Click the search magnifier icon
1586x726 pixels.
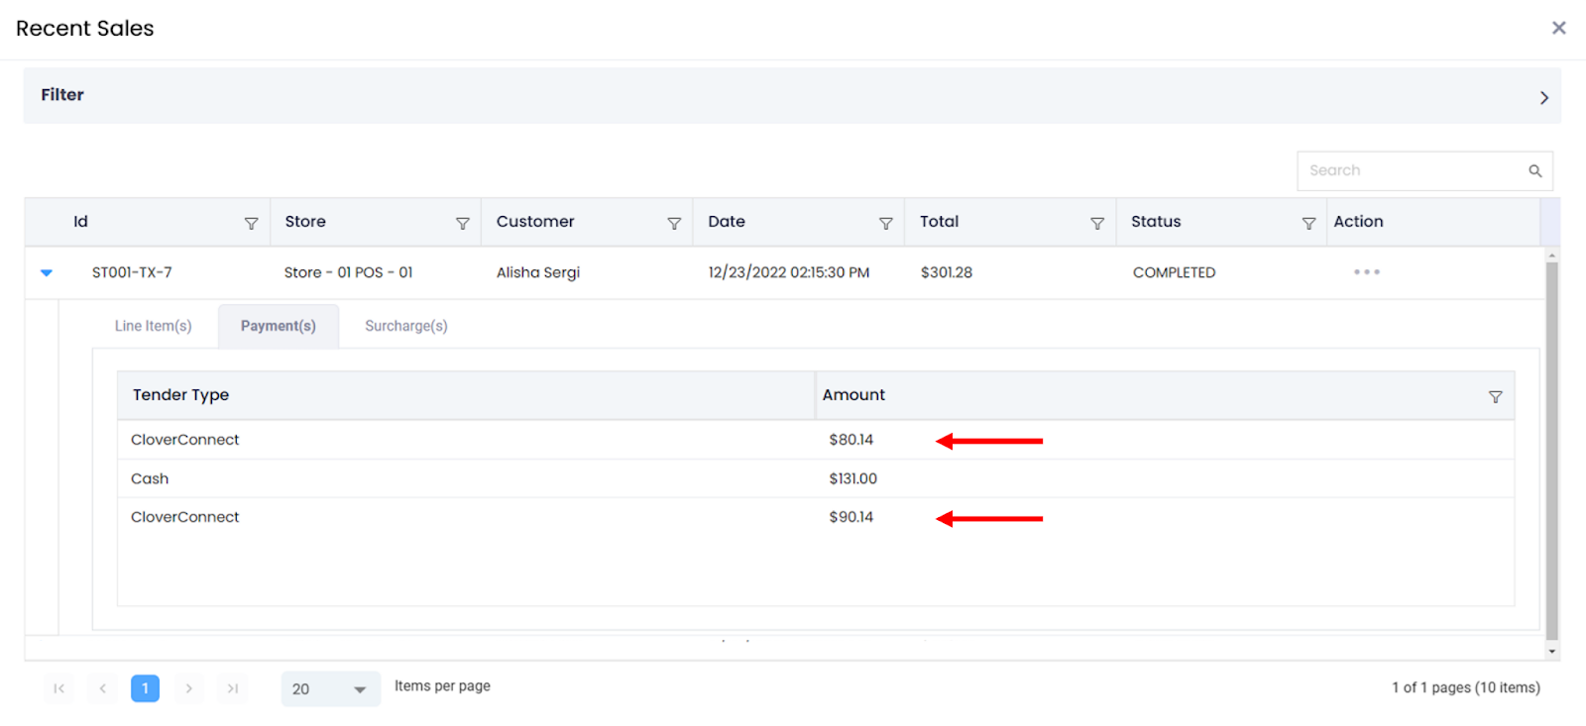pos(1534,171)
